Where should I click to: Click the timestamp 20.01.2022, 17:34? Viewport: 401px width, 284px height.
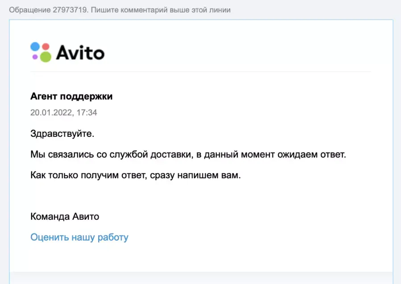click(x=64, y=112)
